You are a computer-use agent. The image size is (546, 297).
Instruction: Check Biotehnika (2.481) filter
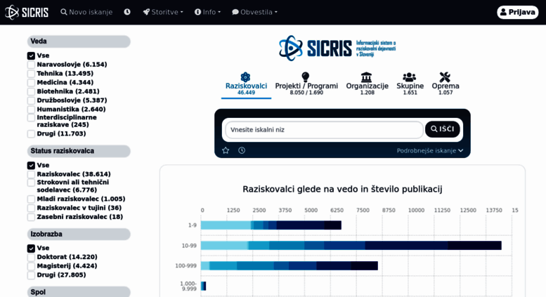(x=31, y=91)
